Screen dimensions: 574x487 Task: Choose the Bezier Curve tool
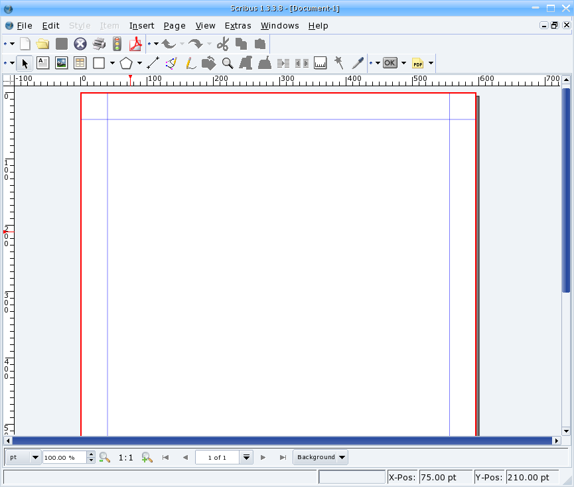tap(171, 63)
